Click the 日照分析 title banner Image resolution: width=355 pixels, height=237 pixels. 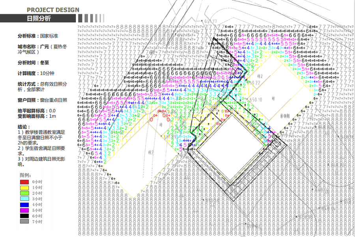tap(39, 19)
